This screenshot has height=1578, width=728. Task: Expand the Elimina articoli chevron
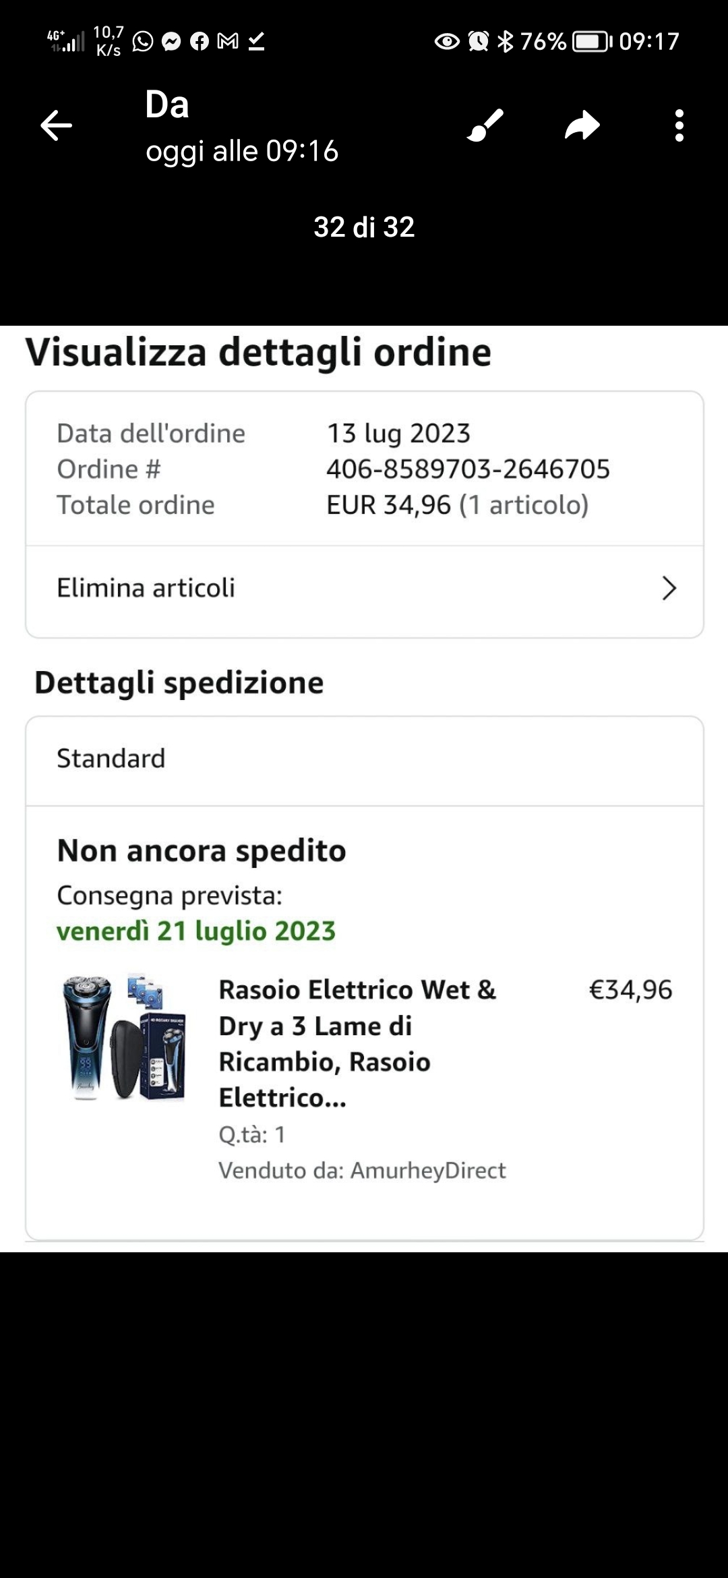(669, 588)
